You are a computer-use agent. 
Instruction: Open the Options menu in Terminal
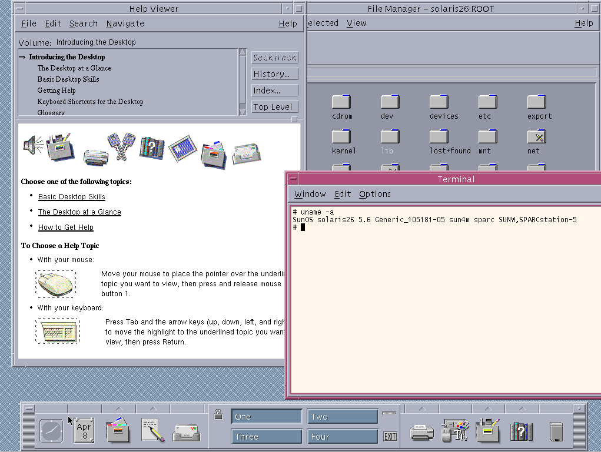(374, 194)
